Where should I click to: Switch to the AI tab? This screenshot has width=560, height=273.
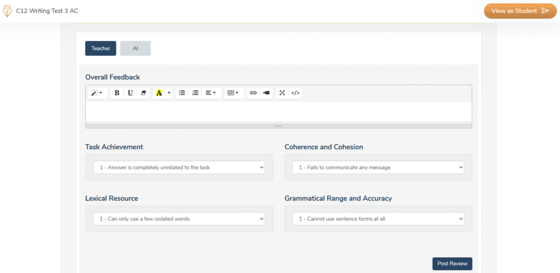pyautogui.click(x=136, y=49)
